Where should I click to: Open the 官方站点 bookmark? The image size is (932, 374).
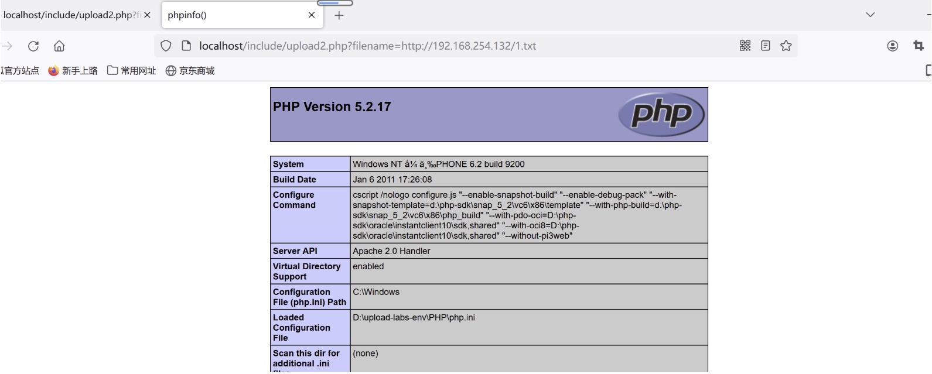pyautogui.click(x=20, y=71)
